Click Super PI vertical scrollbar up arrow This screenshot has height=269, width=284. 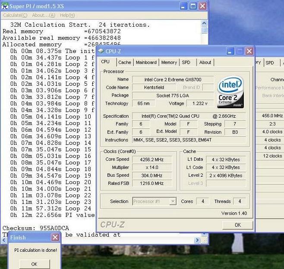[204, 23]
